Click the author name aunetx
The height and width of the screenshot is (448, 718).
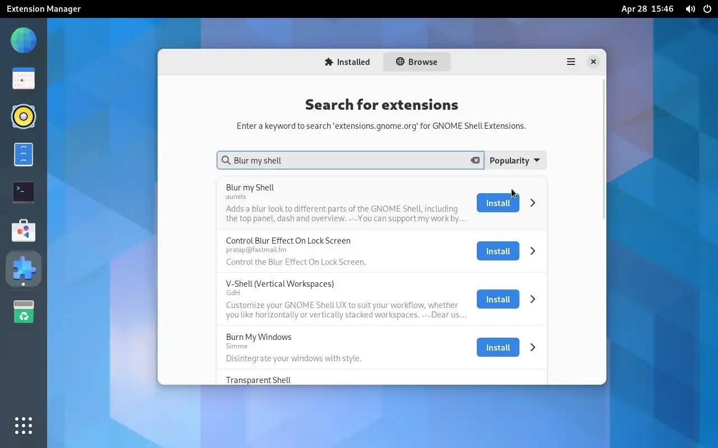(236, 197)
